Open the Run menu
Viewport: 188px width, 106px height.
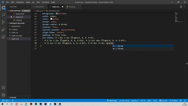tap(38, 2)
